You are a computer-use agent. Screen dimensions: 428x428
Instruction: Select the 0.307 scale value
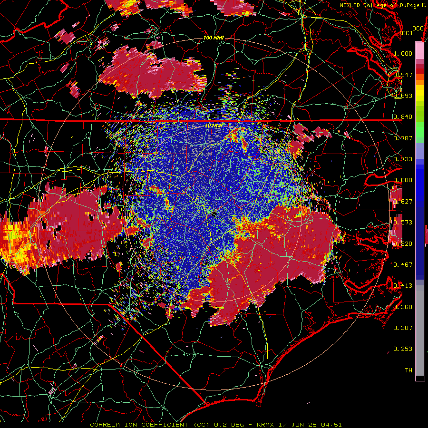click(403, 328)
